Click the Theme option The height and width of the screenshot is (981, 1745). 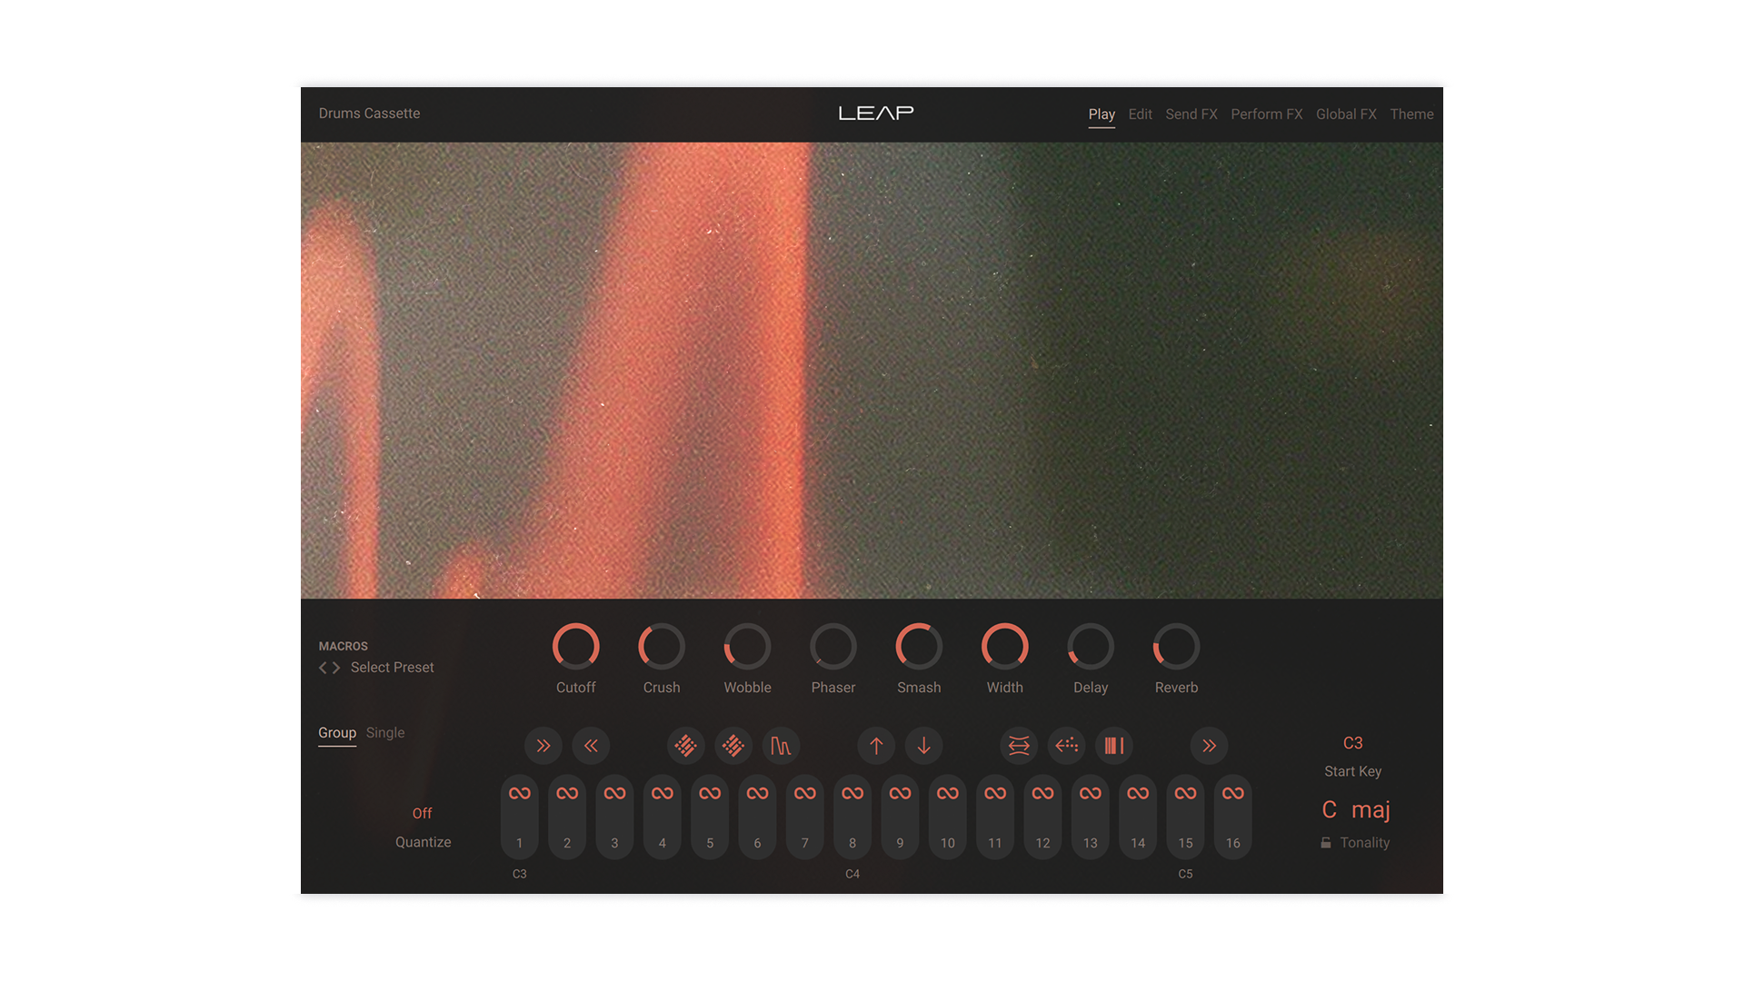coord(1411,114)
